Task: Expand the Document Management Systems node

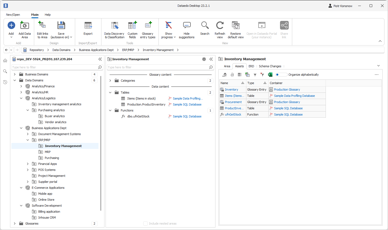Action: tap(28, 134)
